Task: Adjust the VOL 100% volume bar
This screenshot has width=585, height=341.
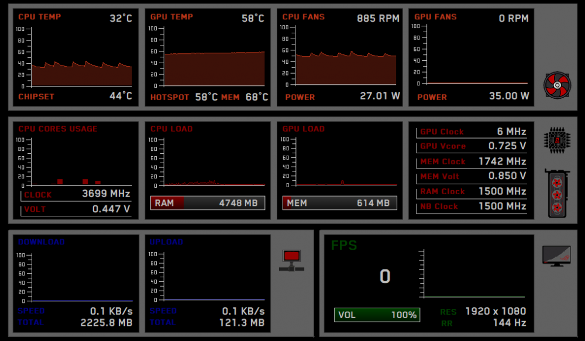Action: click(x=377, y=315)
